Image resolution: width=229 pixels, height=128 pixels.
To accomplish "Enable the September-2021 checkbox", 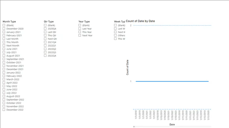I will [x=4, y=59].
